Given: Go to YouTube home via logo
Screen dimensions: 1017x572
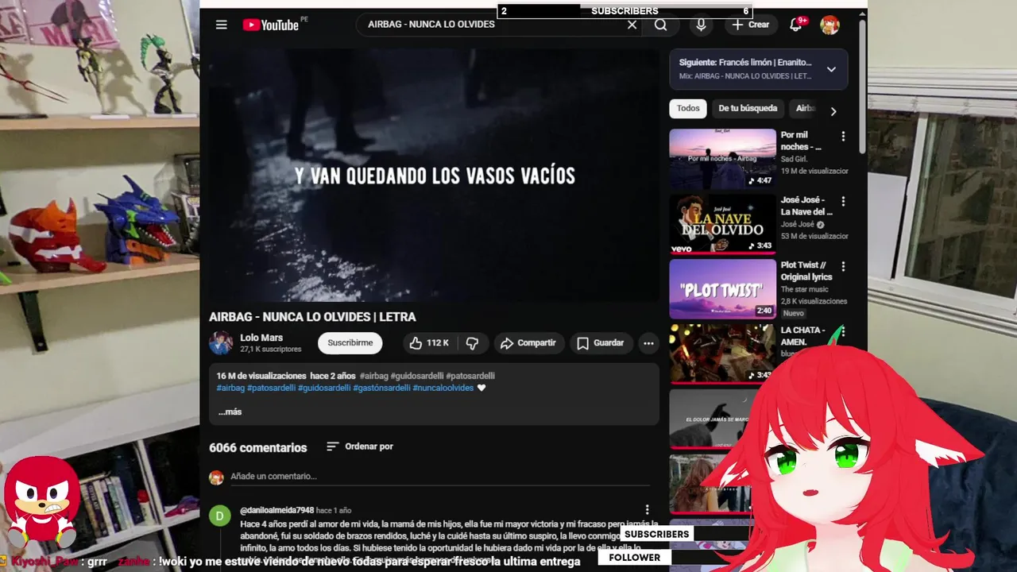Looking at the screenshot, I should point(270,25).
